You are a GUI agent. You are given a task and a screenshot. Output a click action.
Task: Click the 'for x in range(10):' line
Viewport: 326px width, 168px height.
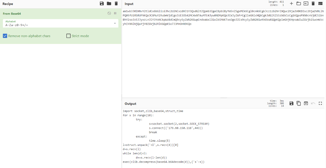tap(138, 115)
